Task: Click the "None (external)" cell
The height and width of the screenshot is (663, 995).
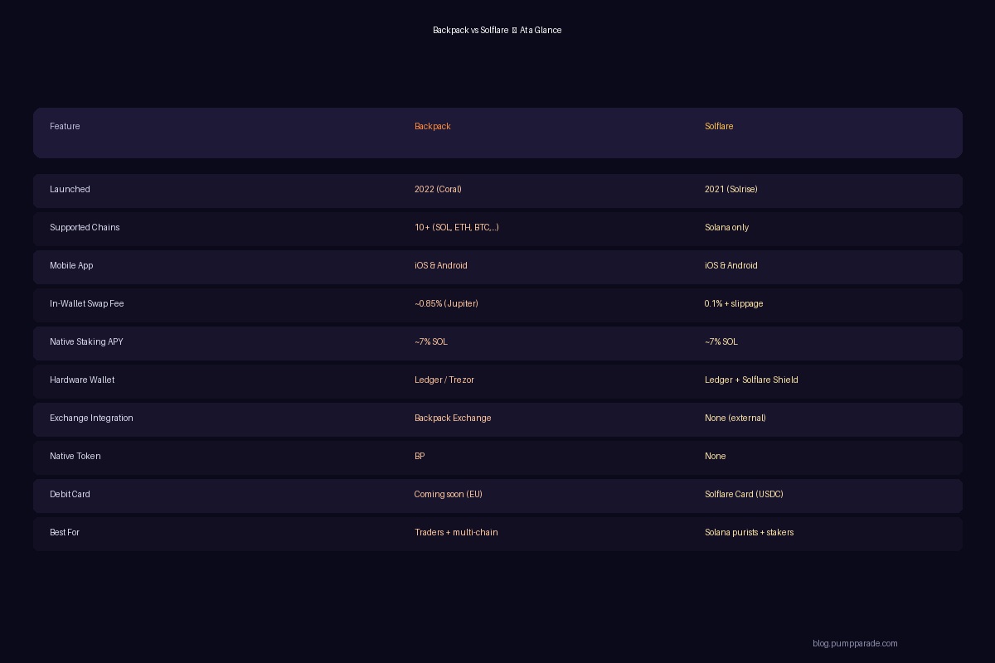Action: 735,418
